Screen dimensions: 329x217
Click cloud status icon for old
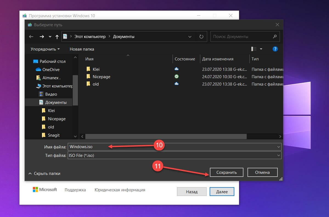click(176, 84)
